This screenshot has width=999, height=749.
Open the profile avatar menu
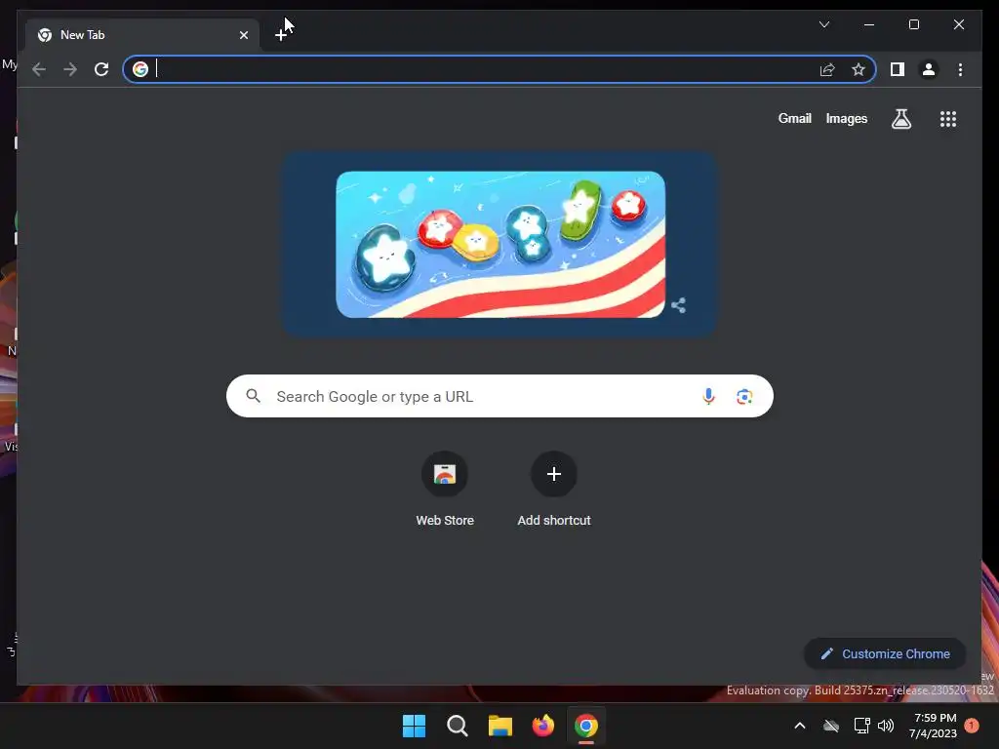click(x=929, y=69)
